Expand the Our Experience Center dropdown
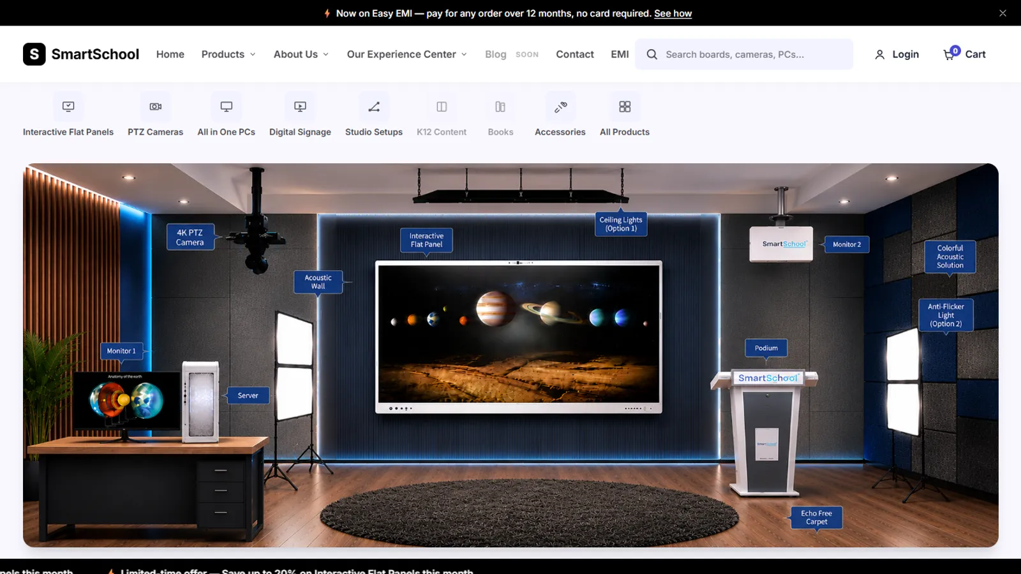 pyautogui.click(x=407, y=54)
